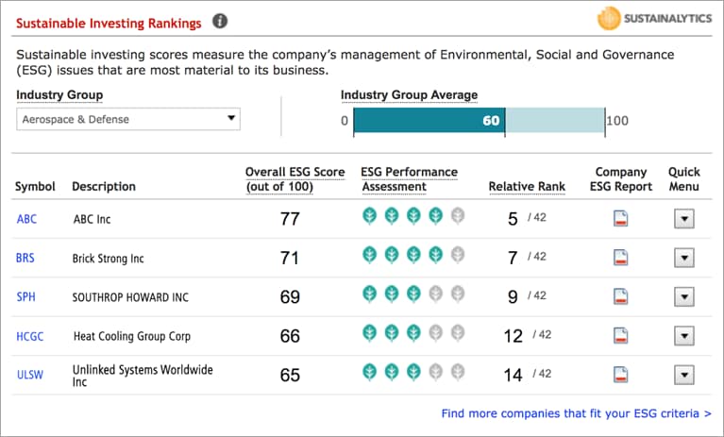Click the Sustainalytics logo
The height and width of the screenshot is (437, 724).
point(654,18)
